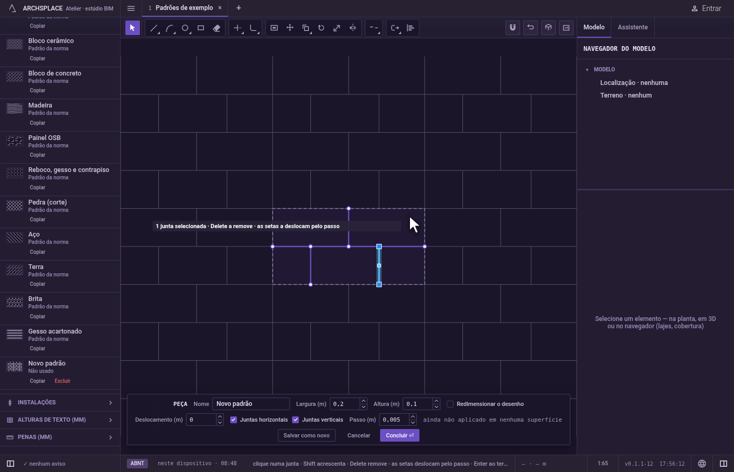Click Copiar under Bloco de concreto
The width and height of the screenshot is (734, 472).
point(37,90)
